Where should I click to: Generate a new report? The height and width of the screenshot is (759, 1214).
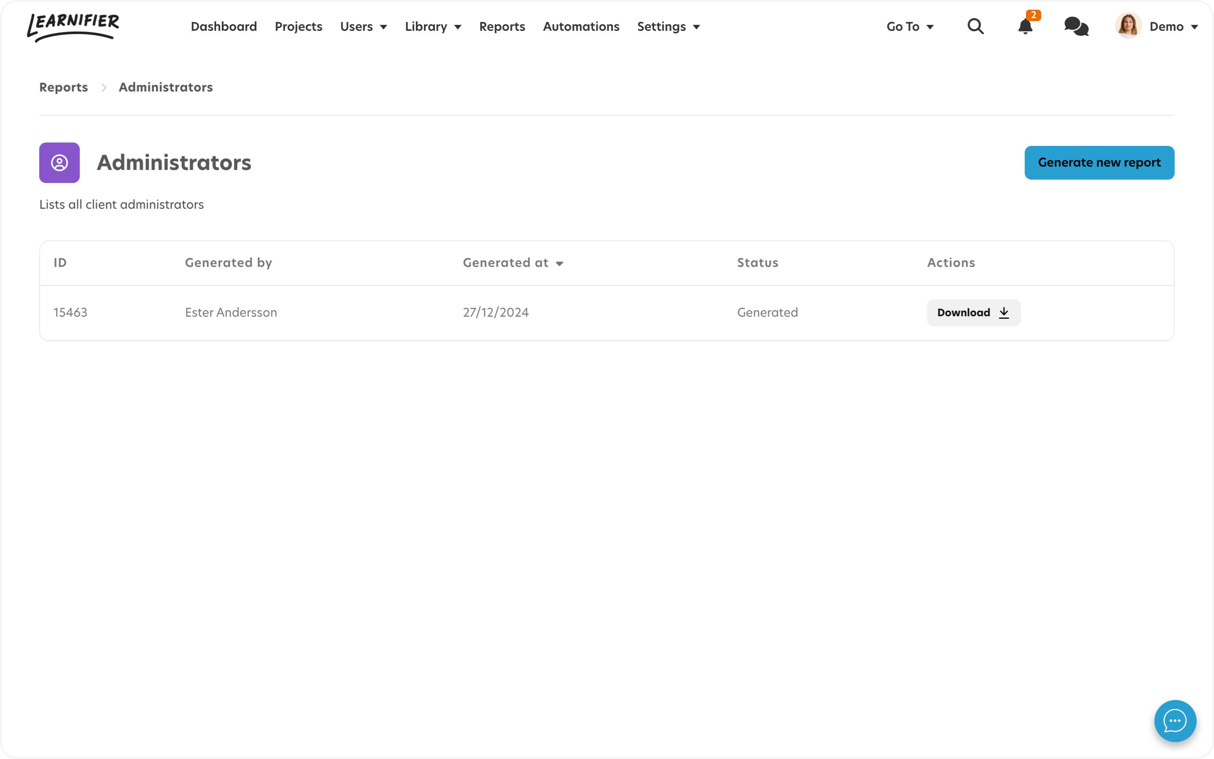click(x=1099, y=163)
